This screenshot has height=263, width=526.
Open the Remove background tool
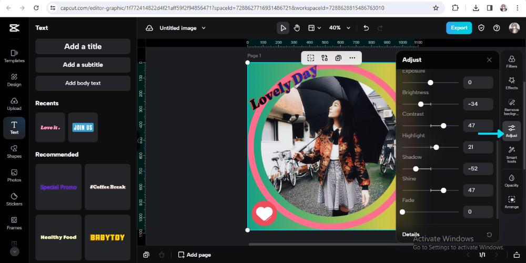point(512,107)
